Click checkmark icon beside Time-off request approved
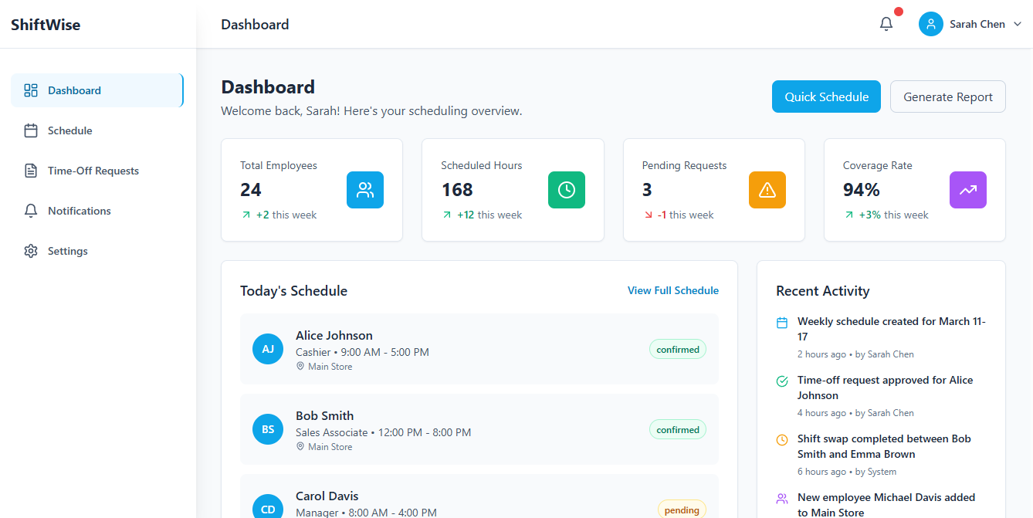The width and height of the screenshot is (1033, 518). [782, 381]
